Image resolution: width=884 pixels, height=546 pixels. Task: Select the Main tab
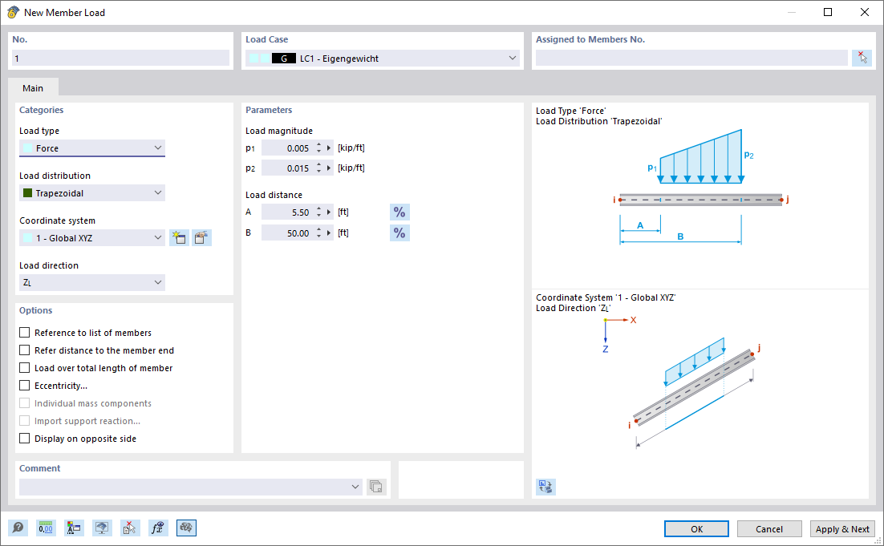[x=33, y=88]
